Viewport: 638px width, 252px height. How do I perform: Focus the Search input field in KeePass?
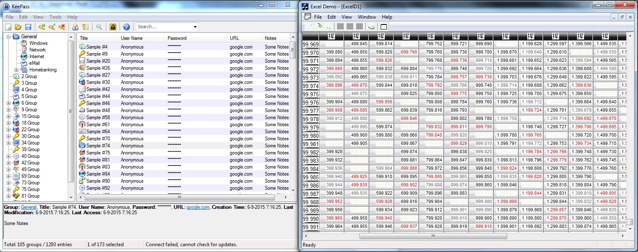click(164, 27)
